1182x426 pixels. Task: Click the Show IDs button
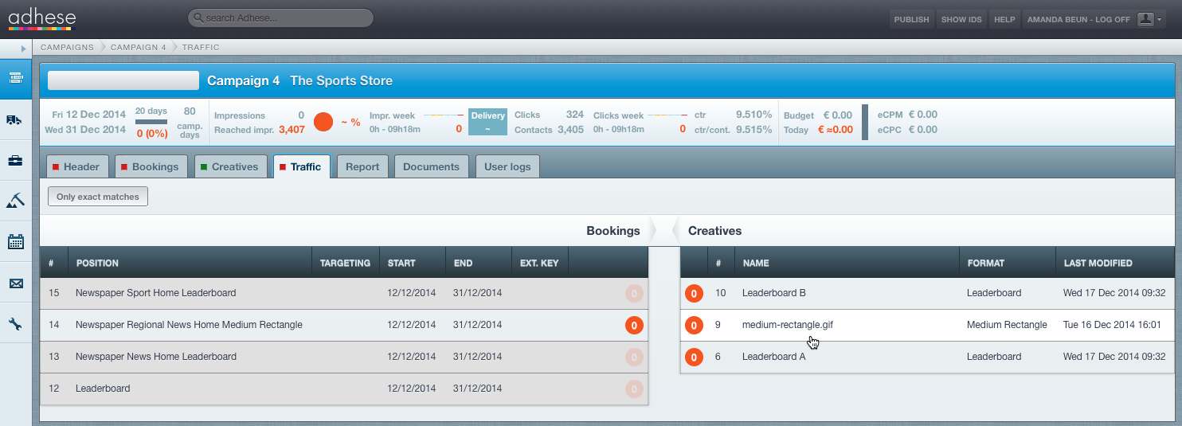coord(961,19)
